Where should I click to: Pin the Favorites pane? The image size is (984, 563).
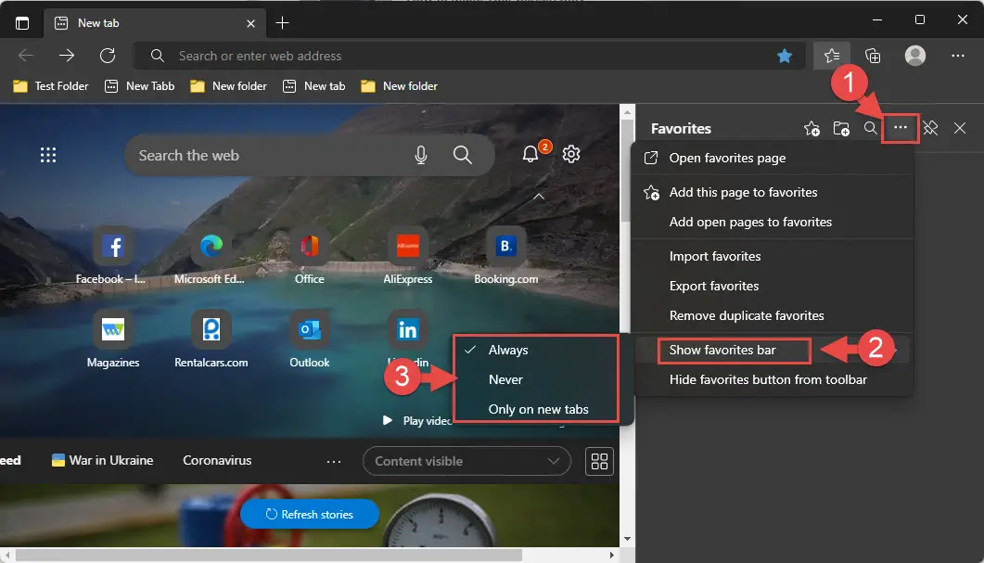(x=930, y=129)
